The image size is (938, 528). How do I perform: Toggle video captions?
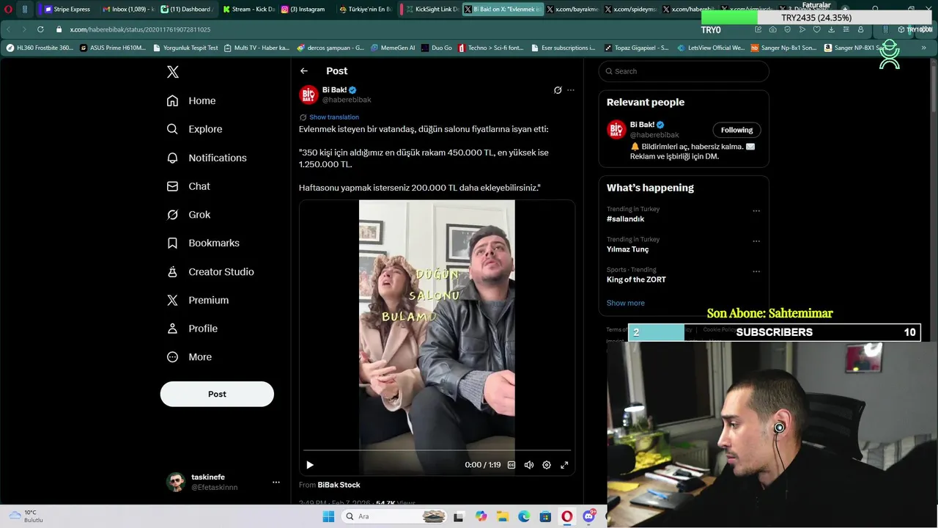click(x=512, y=465)
